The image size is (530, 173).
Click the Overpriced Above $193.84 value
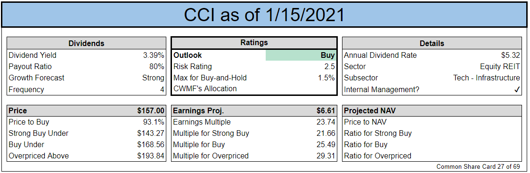(151, 156)
